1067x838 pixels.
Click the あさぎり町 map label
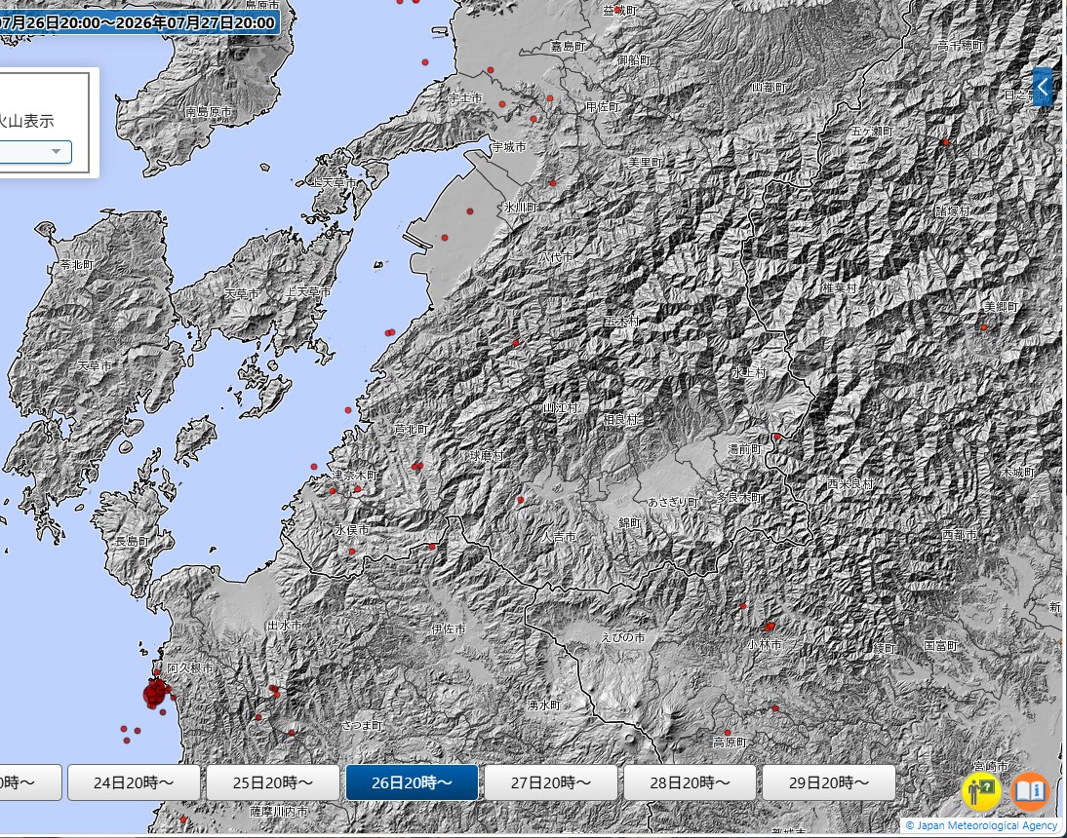673,502
